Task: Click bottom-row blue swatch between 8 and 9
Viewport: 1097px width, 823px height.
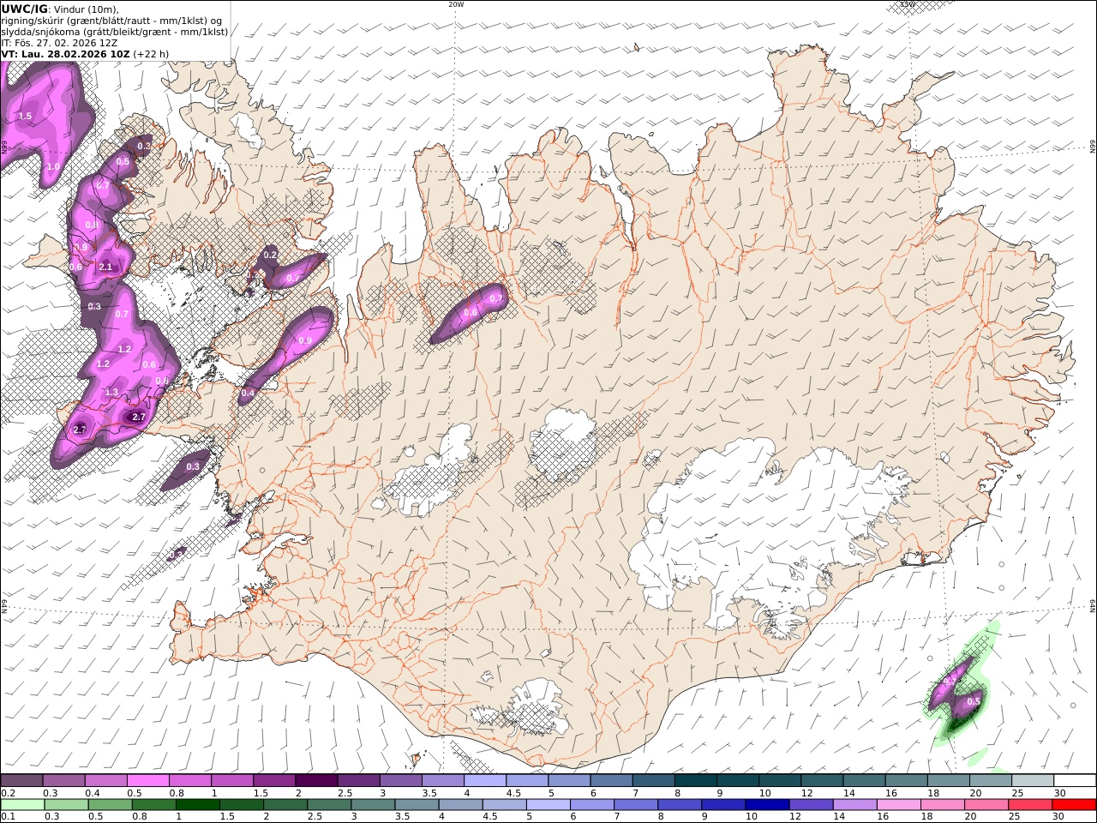Action: (680, 805)
